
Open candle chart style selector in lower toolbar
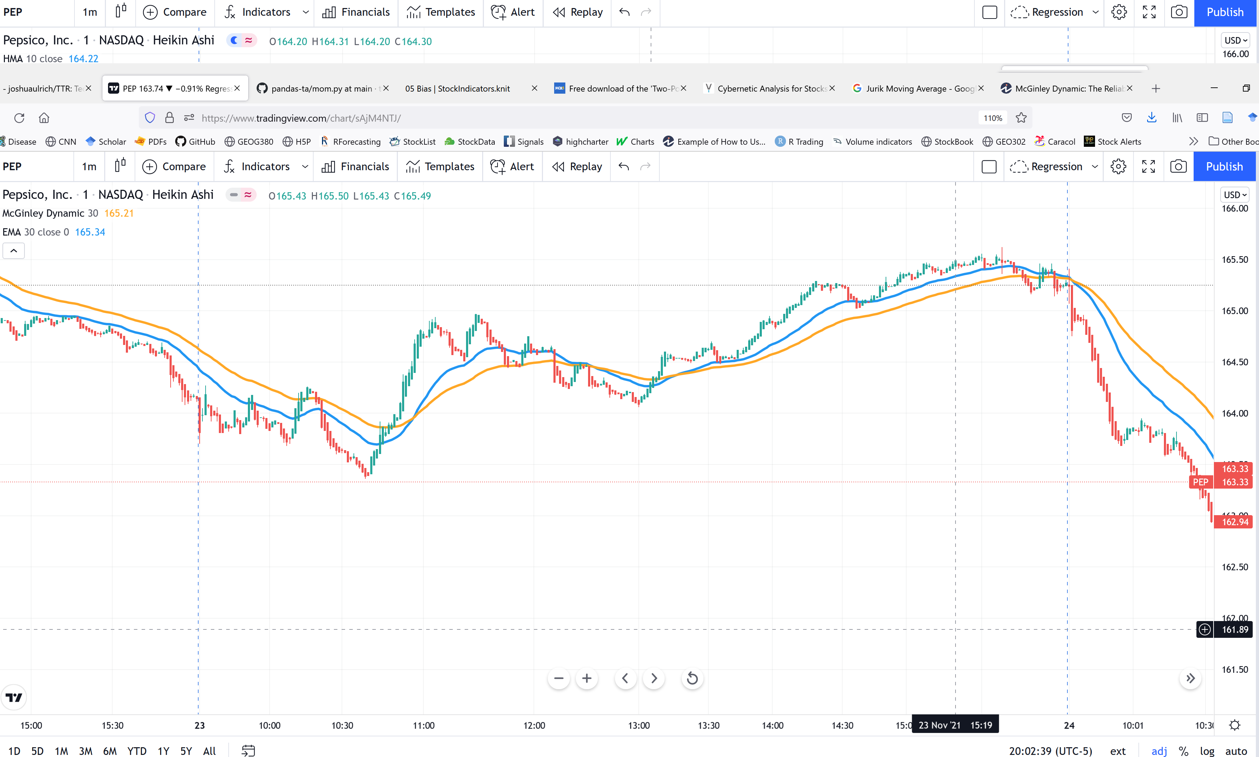coord(120,166)
